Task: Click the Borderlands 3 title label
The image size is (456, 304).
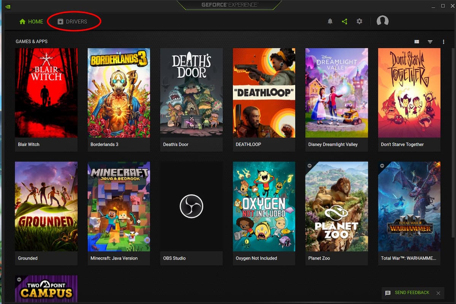Action: (104, 144)
